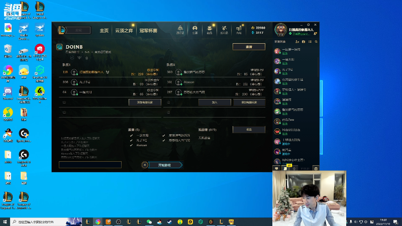402x226 pixels.
Task: Click the microphone voice icon at panel bottom
Action: (294, 168)
